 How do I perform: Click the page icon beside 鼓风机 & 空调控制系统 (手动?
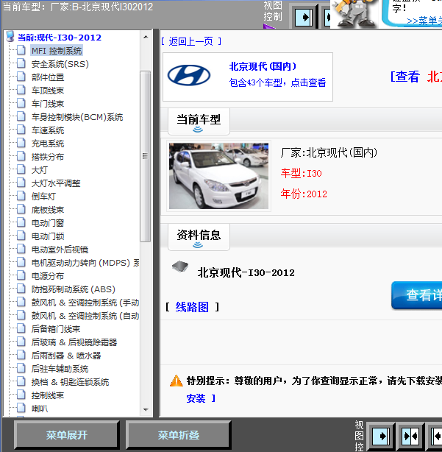(21, 302)
